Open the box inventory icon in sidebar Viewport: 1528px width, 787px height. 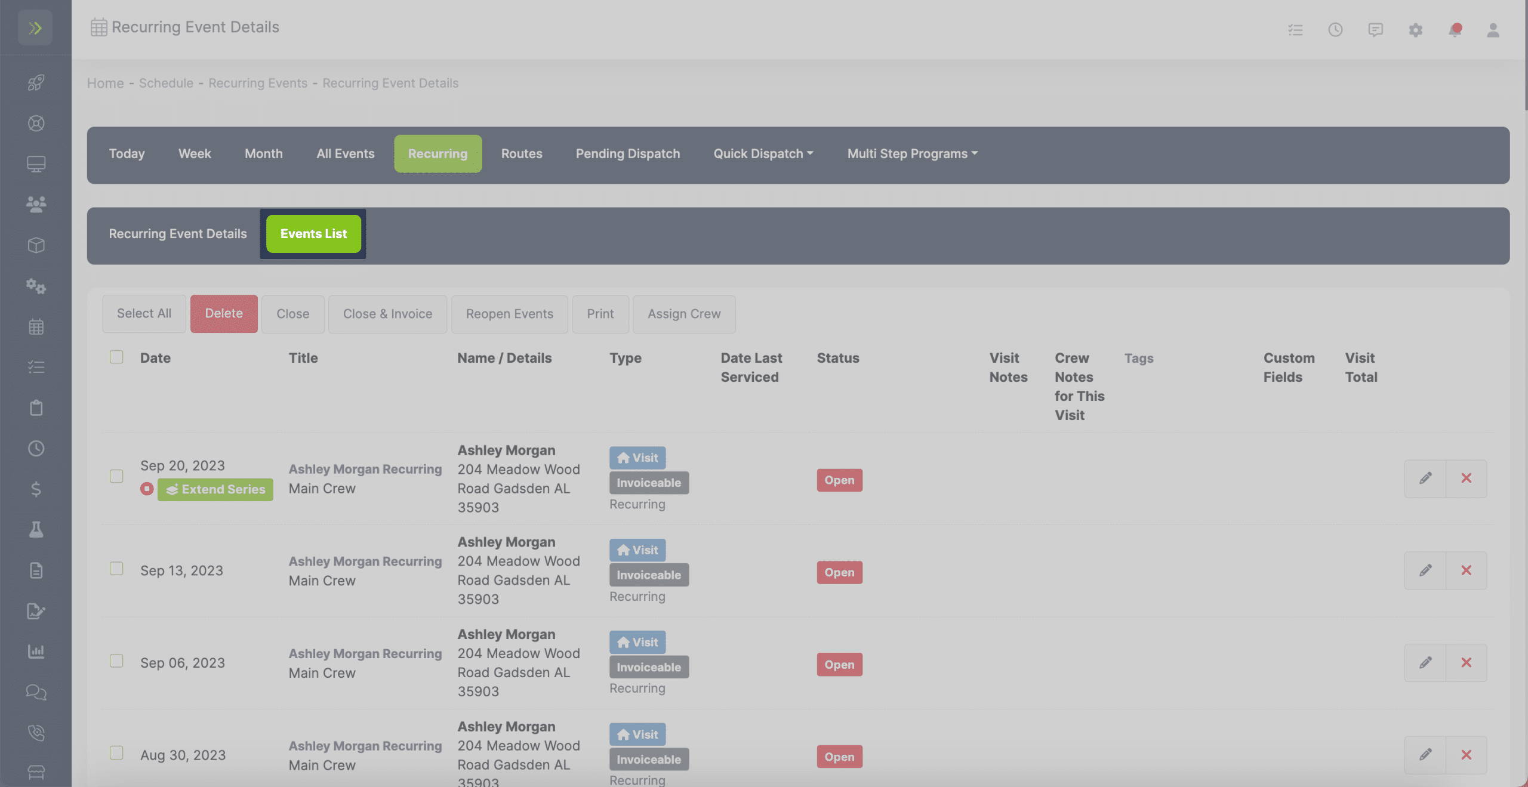click(36, 245)
